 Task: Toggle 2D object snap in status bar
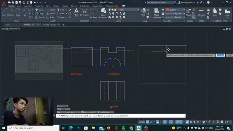coord(181,122)
